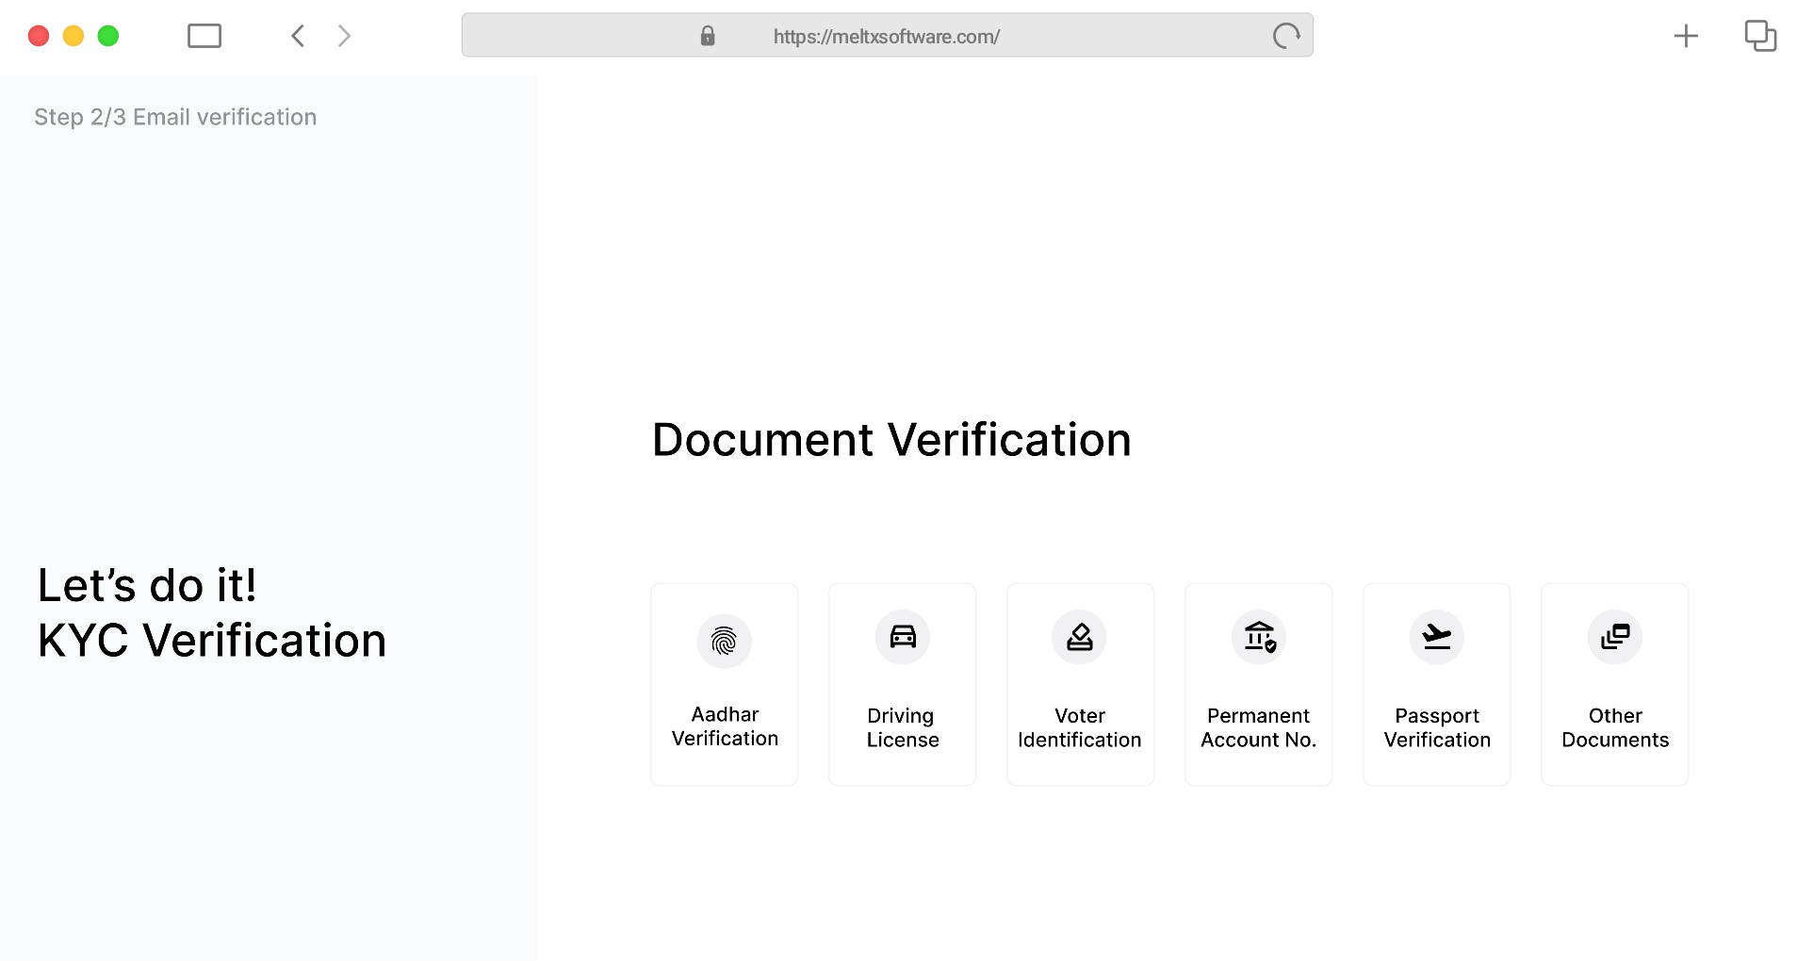Show the tab overview in browser
The width and height of the screenshot is (1797, 961).
click(1759, 36)
